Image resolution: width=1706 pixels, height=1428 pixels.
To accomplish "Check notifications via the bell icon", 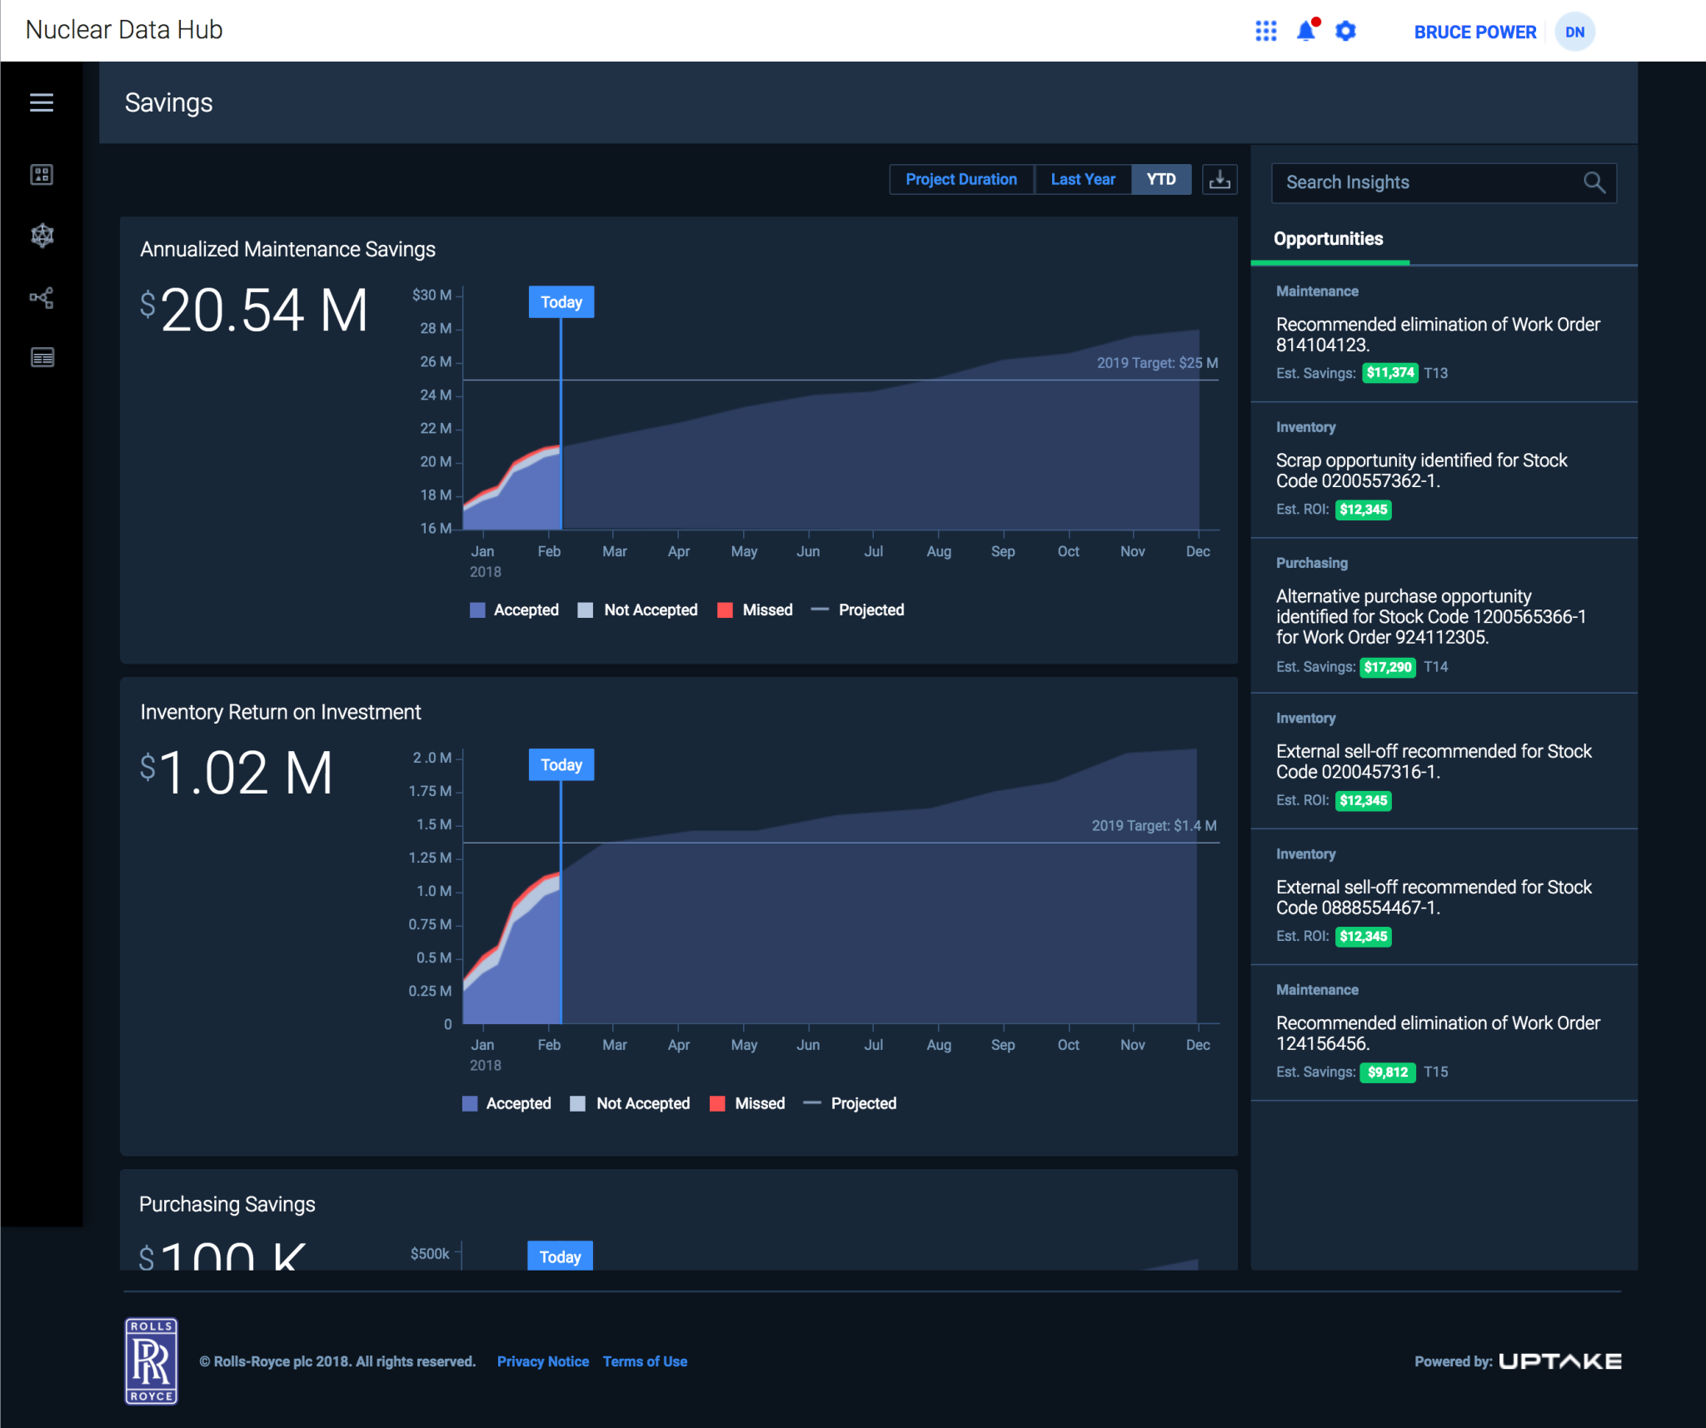I will pos(1304,31).
